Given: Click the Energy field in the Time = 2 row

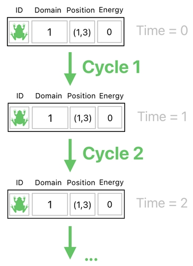Looking at the screenshot, I should (x=110, y=204).
